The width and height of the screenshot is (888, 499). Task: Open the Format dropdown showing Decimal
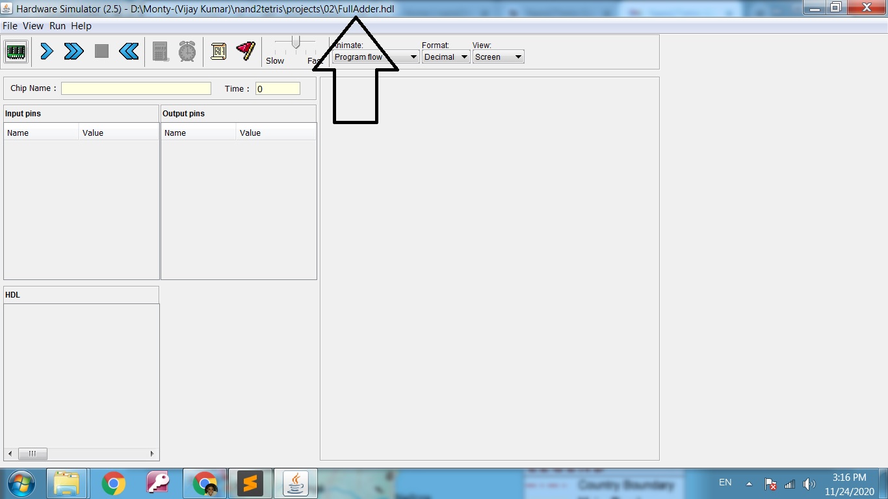(446, 57)
